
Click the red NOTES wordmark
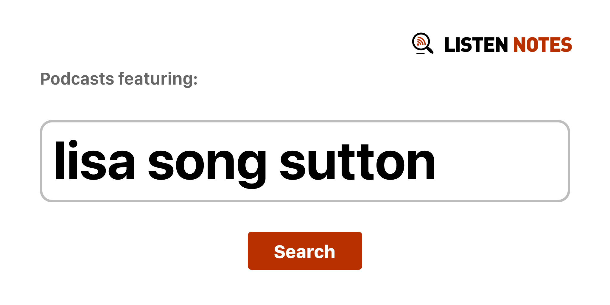[x=542, y=45]
